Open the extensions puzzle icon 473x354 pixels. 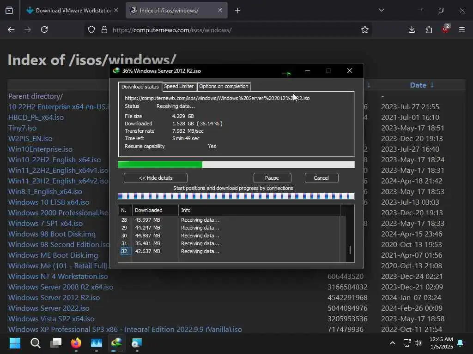pos(429,29)
